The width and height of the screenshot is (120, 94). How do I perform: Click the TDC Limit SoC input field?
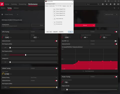[x=54, y=24]
